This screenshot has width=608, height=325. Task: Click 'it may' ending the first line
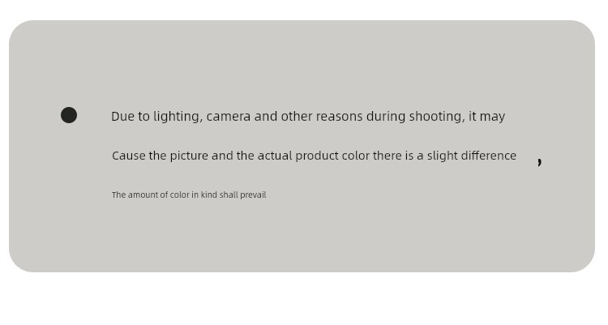pyautogui.click(x=487, y=117)
